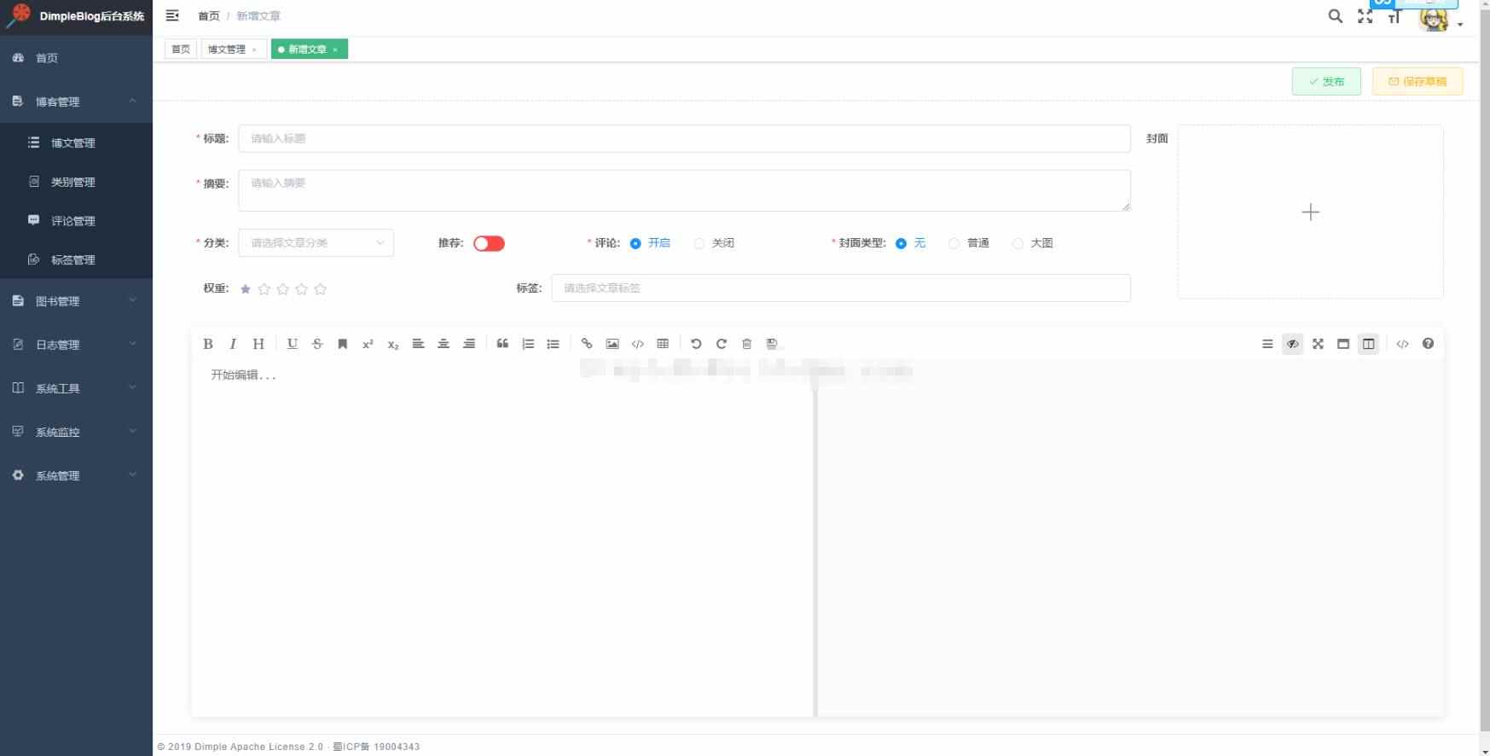
Task: Insert an image into the article
Action: coord(612,344)
